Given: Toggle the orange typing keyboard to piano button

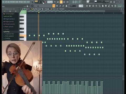Looking at the screenshot, I should [54, 6].
